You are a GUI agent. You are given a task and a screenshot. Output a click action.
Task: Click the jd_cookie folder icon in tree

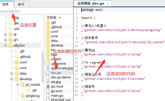point(23,85)
